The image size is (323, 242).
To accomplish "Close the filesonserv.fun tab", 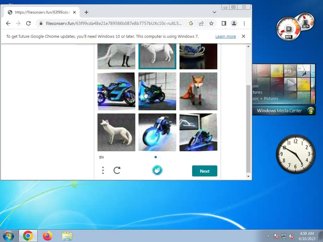I will point(74,12).
